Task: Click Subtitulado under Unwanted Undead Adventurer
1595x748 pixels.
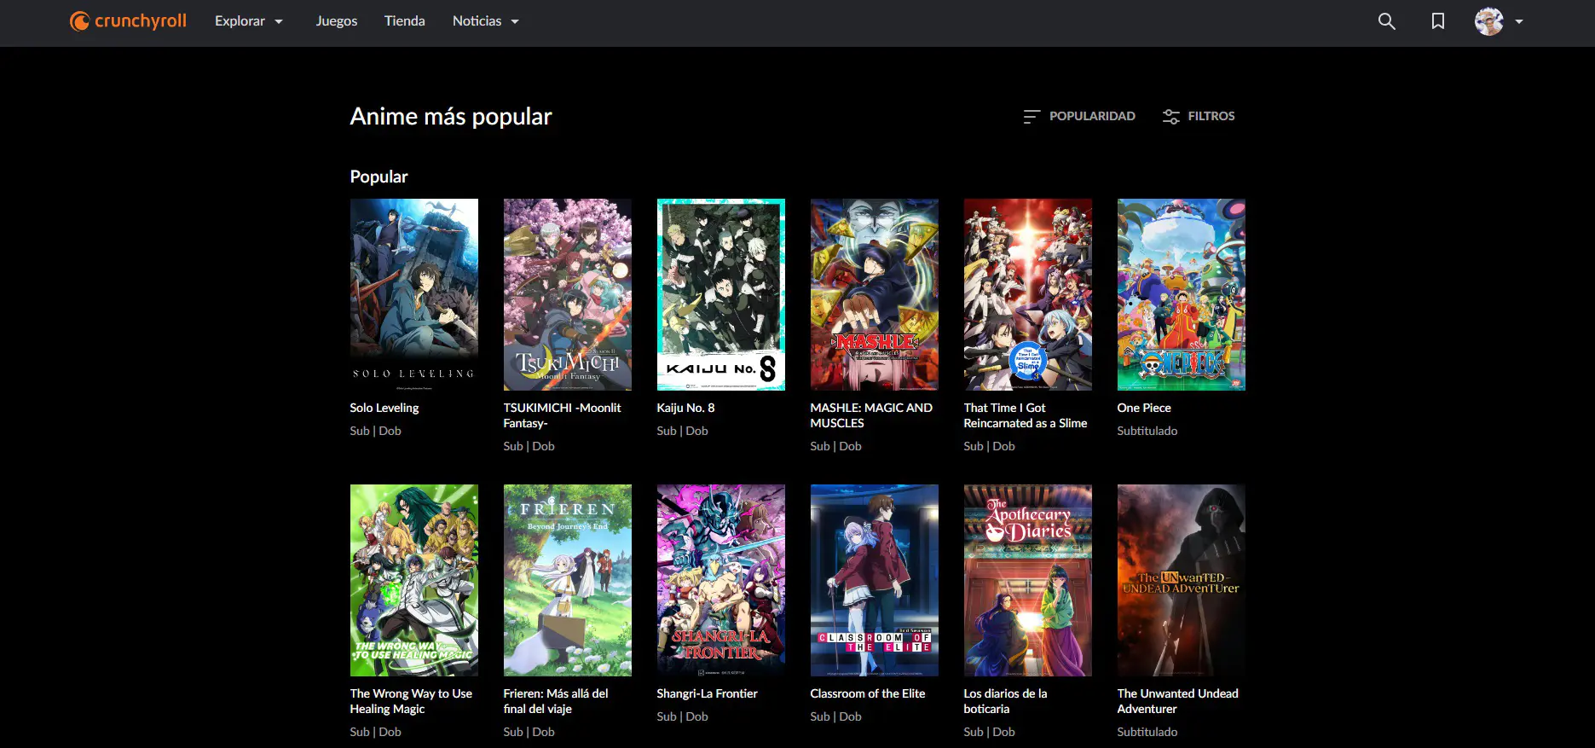Action: [1147, 732]
